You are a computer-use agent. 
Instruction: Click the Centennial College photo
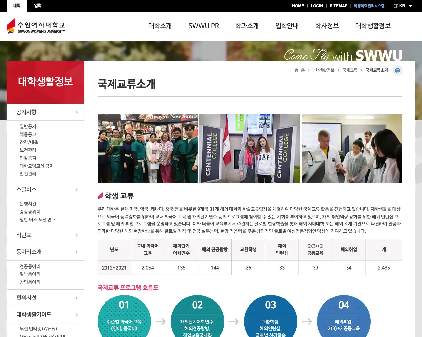250,148
